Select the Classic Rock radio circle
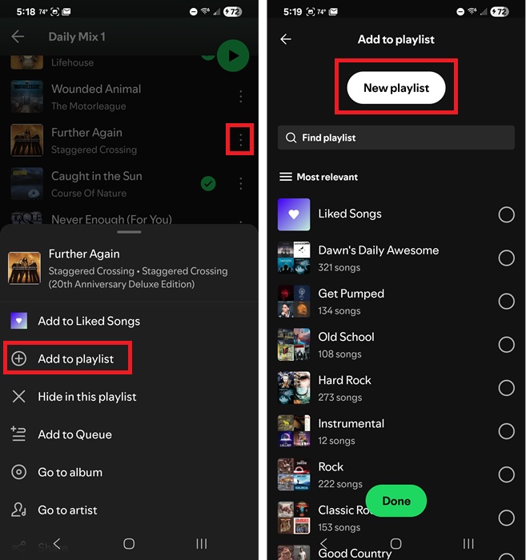 506,518
